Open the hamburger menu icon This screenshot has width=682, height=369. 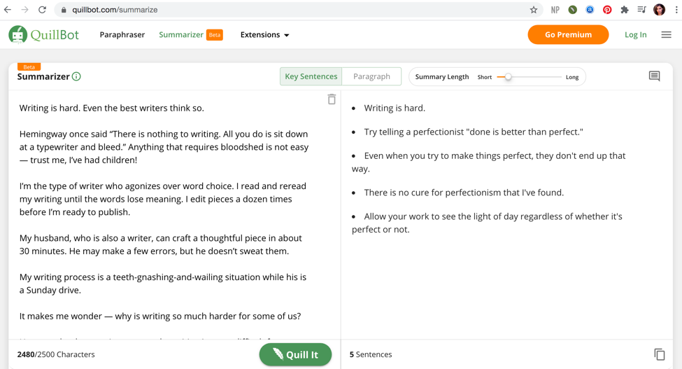point(666,34)
